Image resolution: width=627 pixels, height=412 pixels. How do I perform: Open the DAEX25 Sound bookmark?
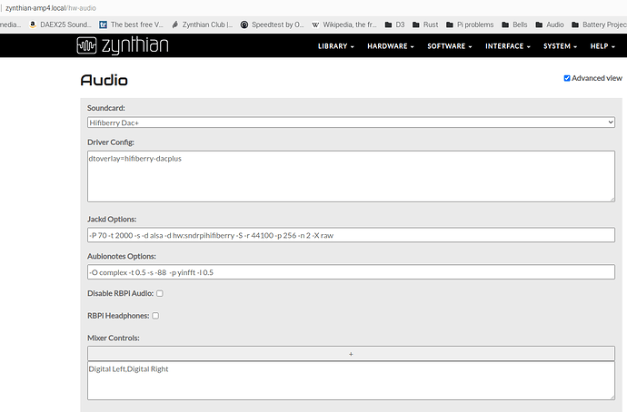pyautogui.click(x=61, y=25)
